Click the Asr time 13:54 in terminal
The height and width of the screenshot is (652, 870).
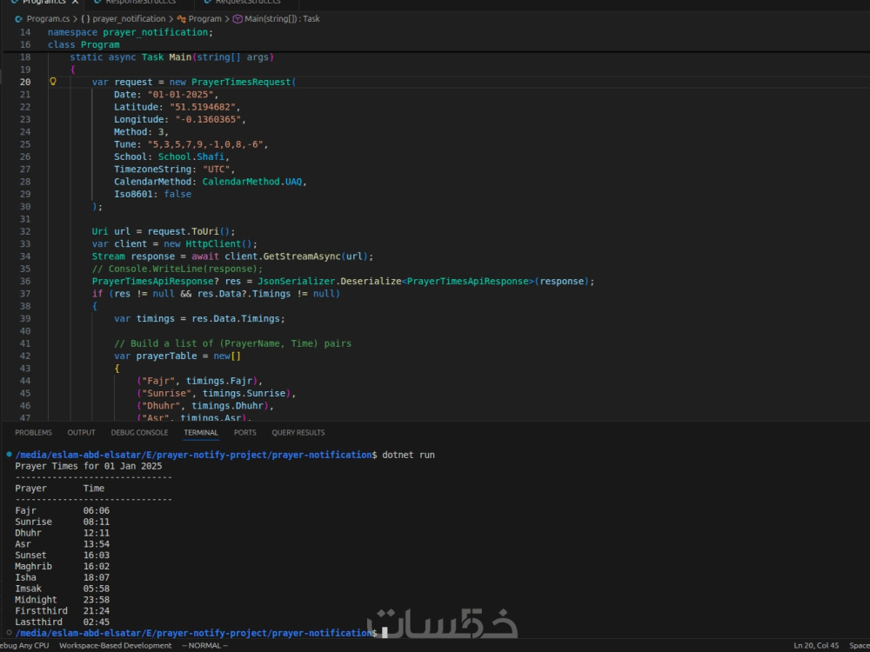[97, 544]
